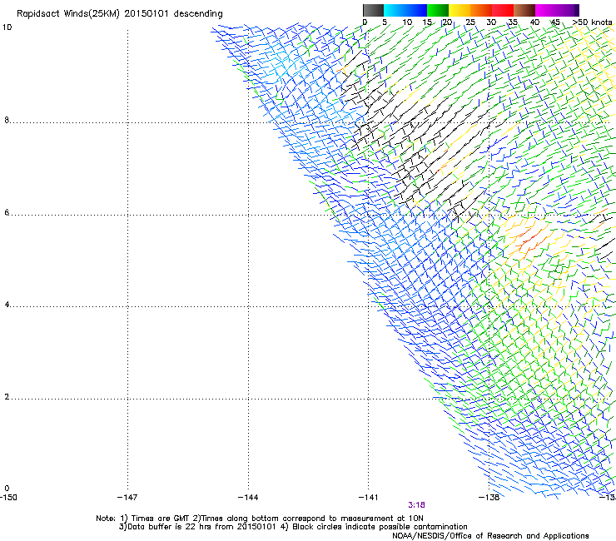
Task: Click the gray 0-5 knots color segment
Action: 373,10
